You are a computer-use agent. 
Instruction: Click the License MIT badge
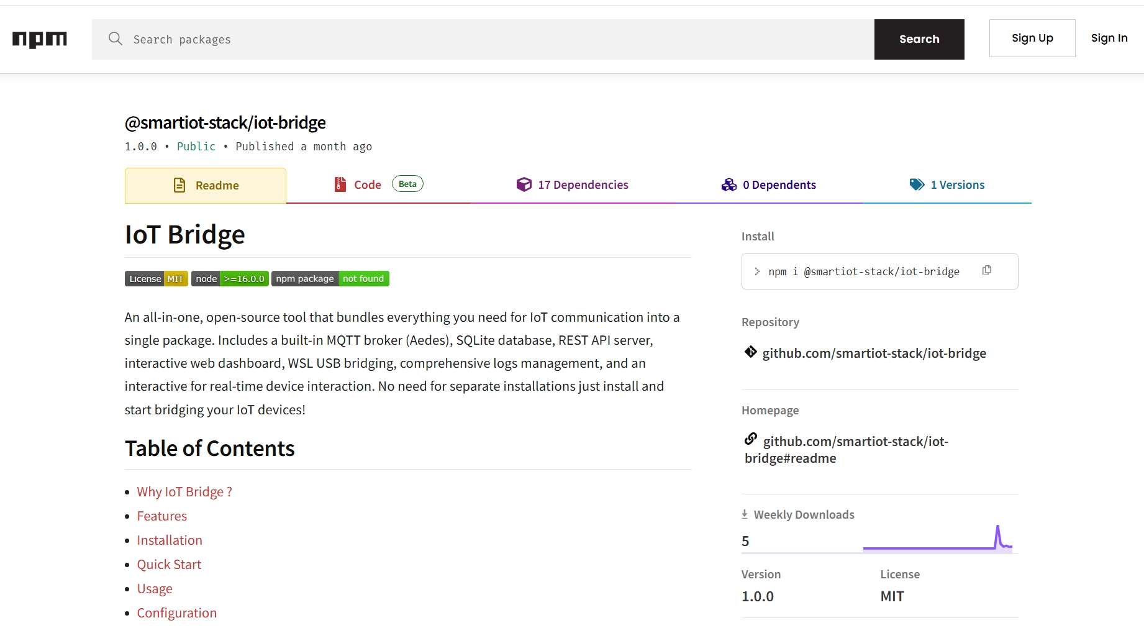(157, 279)
